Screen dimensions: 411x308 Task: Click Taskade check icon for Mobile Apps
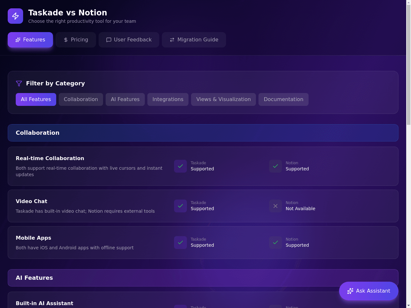(180, 243)
